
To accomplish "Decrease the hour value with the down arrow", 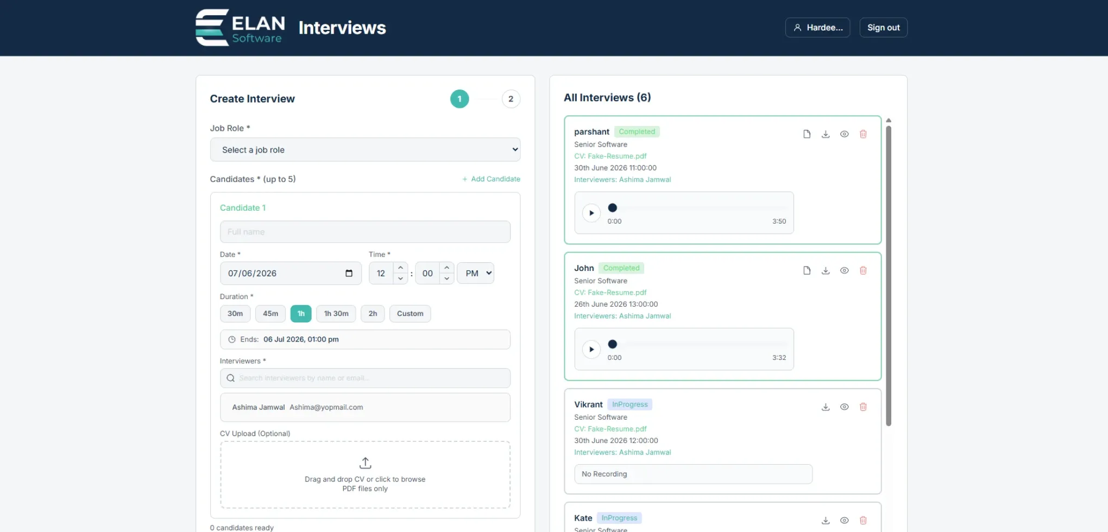I will [400, 278].
